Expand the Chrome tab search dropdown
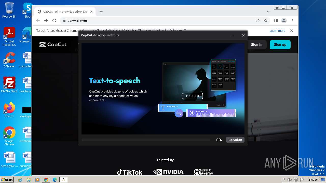 pos(268,12)
